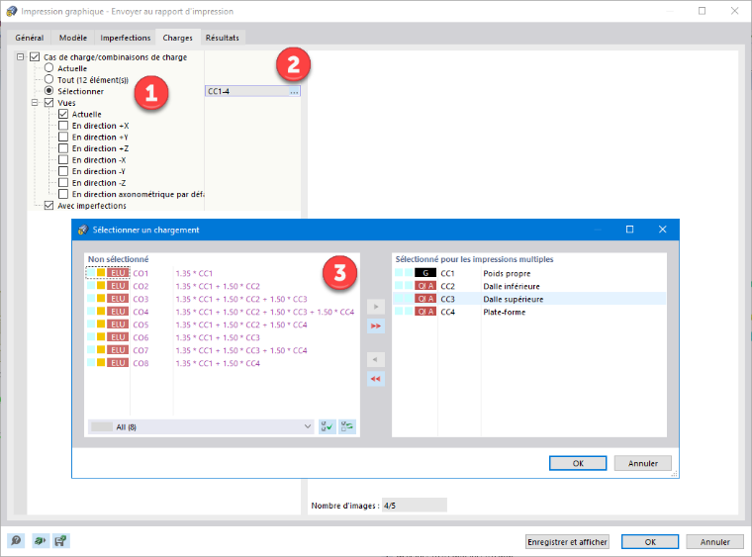Click the ELU badge of CO8
The image size is (752, 557).
(118, 363)
